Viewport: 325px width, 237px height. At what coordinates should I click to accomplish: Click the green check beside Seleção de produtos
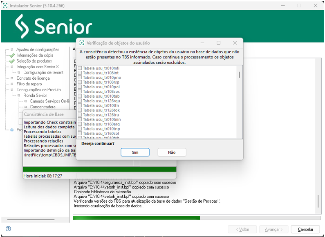point(12,61)
